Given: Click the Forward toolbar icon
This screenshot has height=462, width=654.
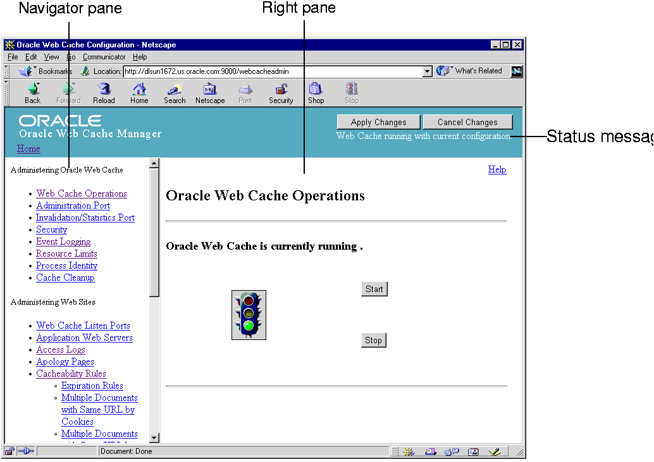Looking at the screenshot, I should (x=68, y=88).
